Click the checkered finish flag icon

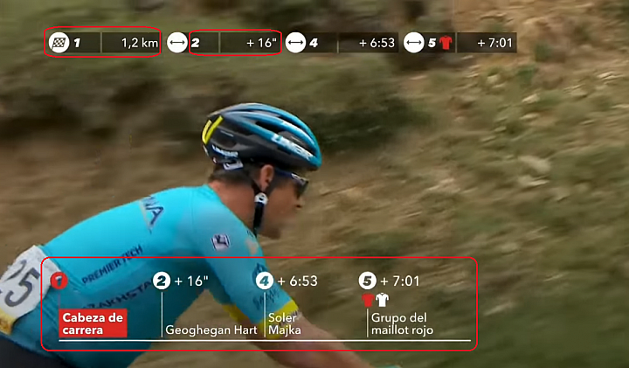pos(59,43)
